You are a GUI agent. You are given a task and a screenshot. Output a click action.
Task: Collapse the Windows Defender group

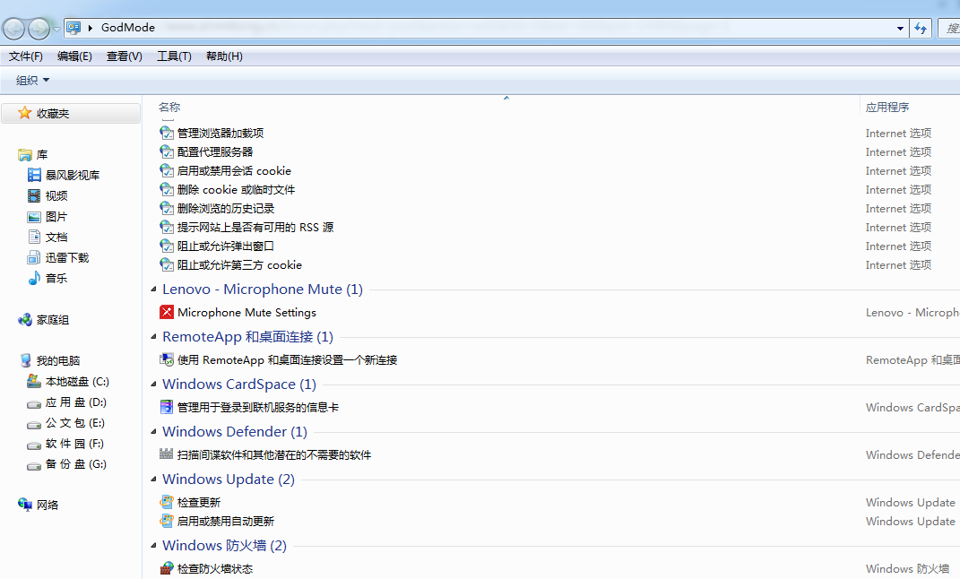tap(153, 431)
